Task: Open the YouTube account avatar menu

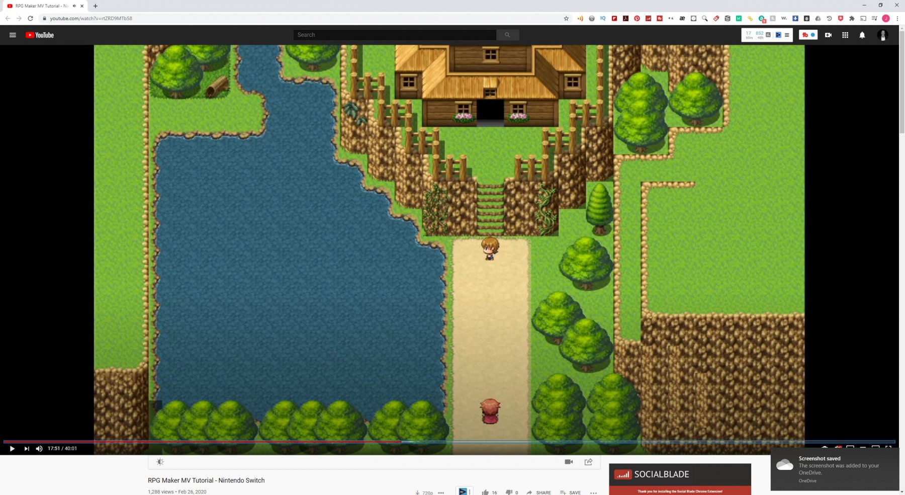Action: click(x=882, y=35)
